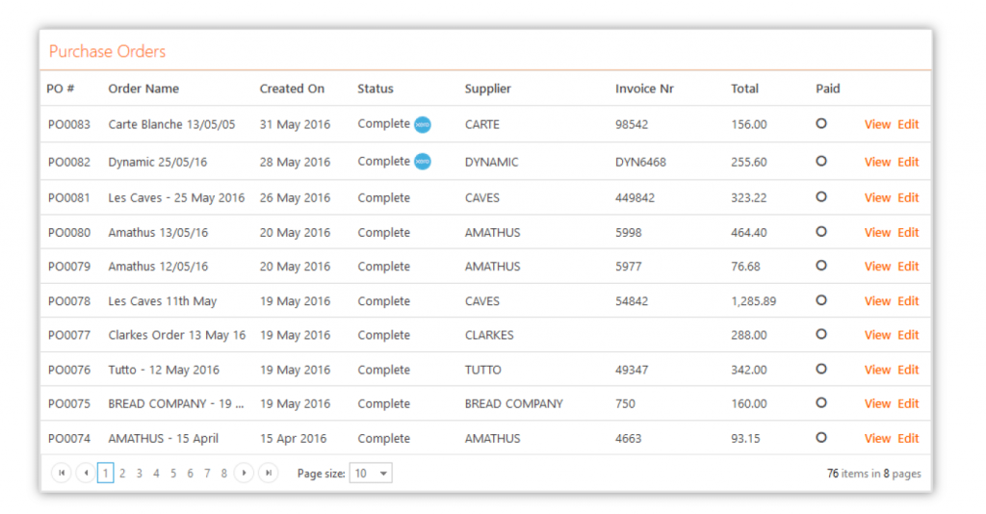The image size is (986, 514).
Task: Edit purchase order PO0083
Action: coord(908,124)
